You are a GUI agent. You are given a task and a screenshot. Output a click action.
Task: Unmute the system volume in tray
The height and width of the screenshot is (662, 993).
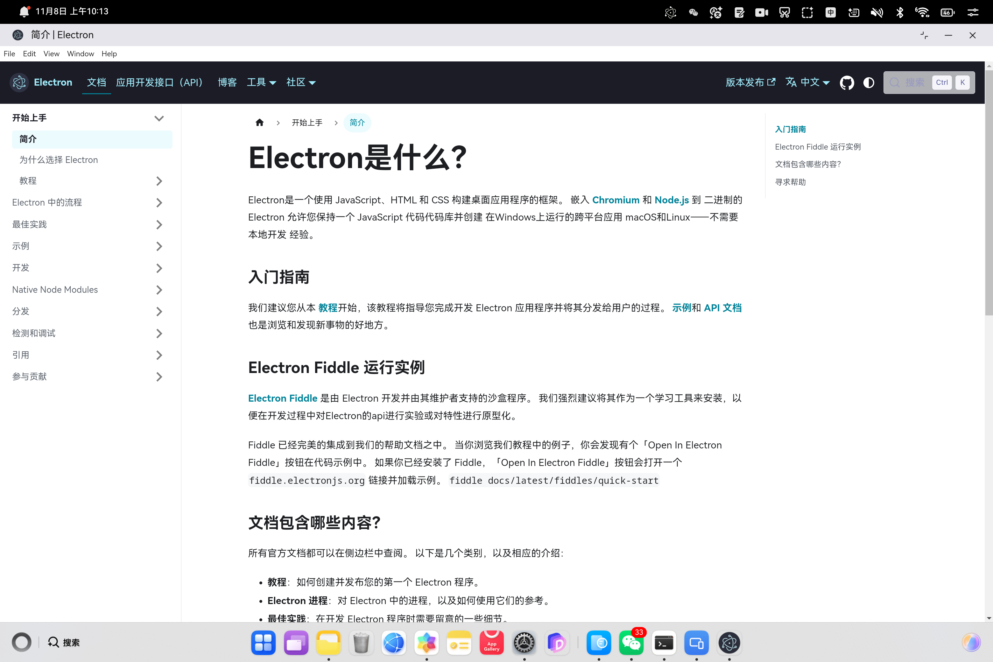(877, 12)
